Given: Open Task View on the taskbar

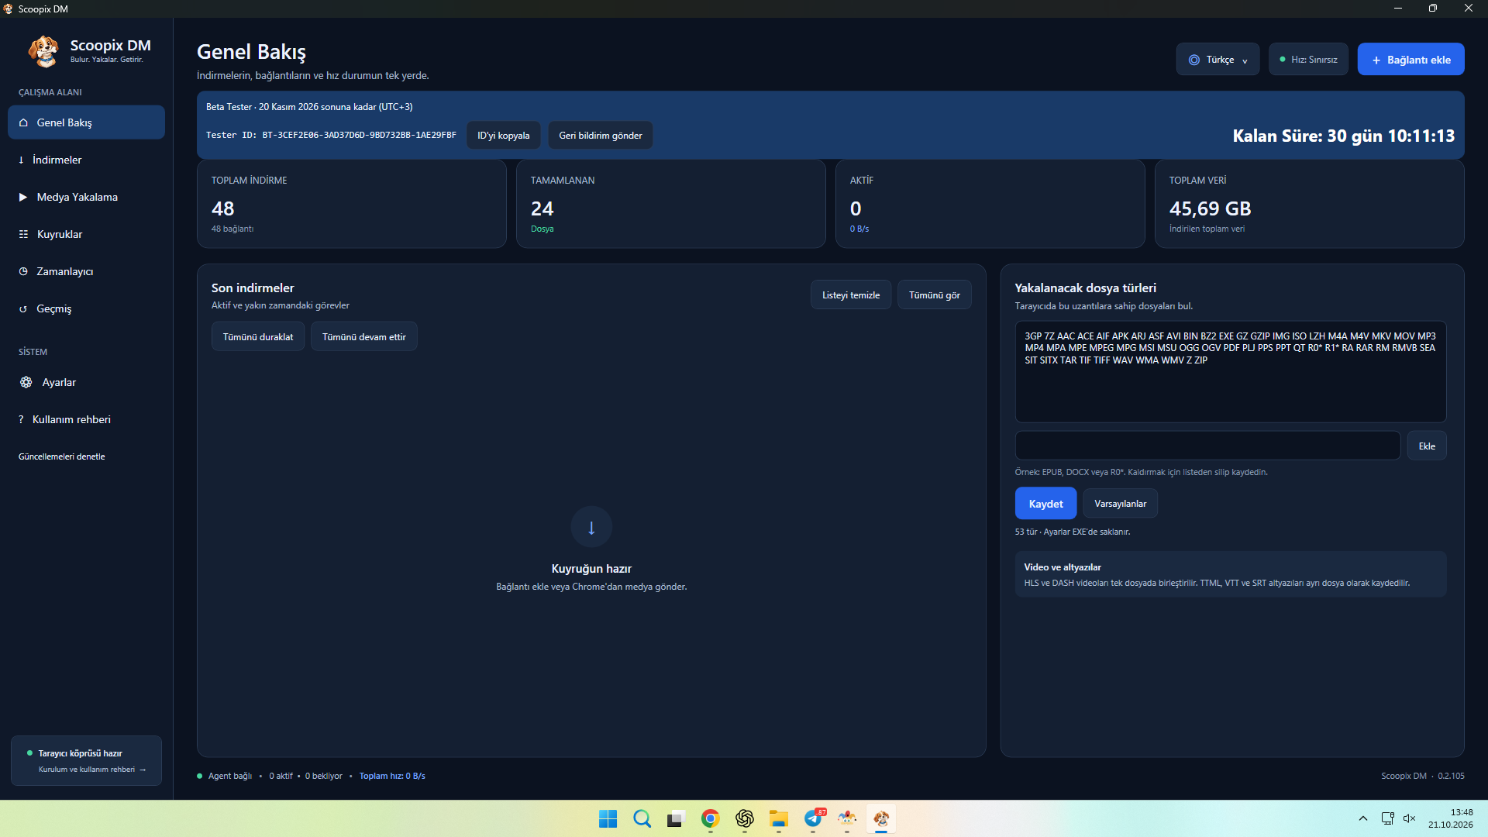Looking at the screenshot, I should click(676, 818).
